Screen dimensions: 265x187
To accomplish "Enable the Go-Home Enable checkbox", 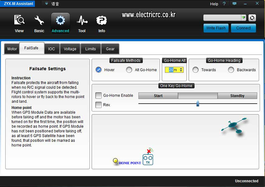I will [98, 95].
